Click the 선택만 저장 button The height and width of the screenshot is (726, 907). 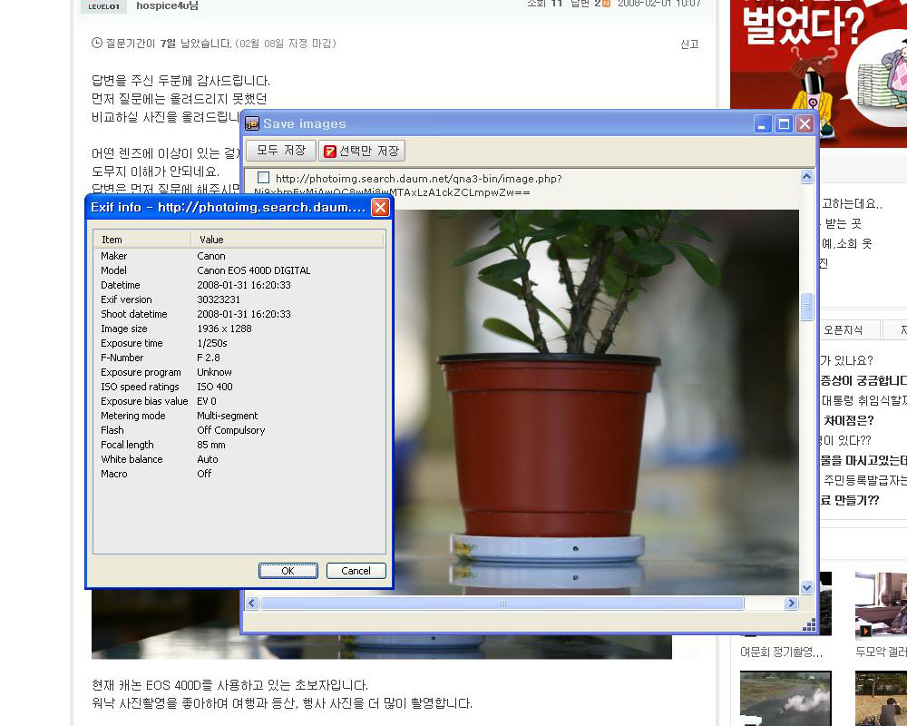tap(363, 151)
